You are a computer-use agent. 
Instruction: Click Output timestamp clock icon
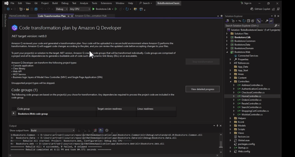coord(107,130)
